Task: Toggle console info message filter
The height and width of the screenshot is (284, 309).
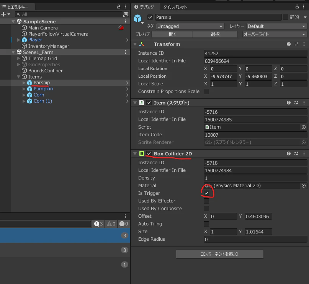Action: pos(98,224)
